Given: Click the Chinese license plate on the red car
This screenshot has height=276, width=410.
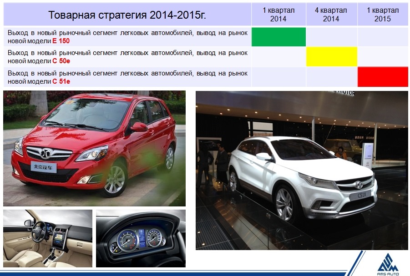Looking at the screenshot, I should [x=43, y=167].
